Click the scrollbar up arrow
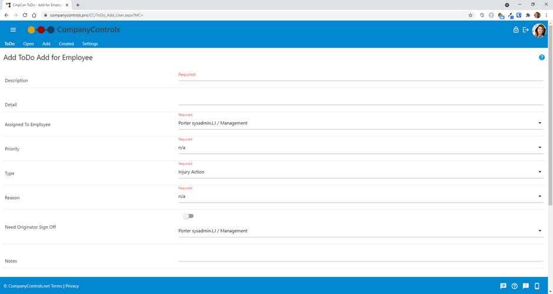The width and height of the screenshot is (553, 294). (x=550, y=22)
